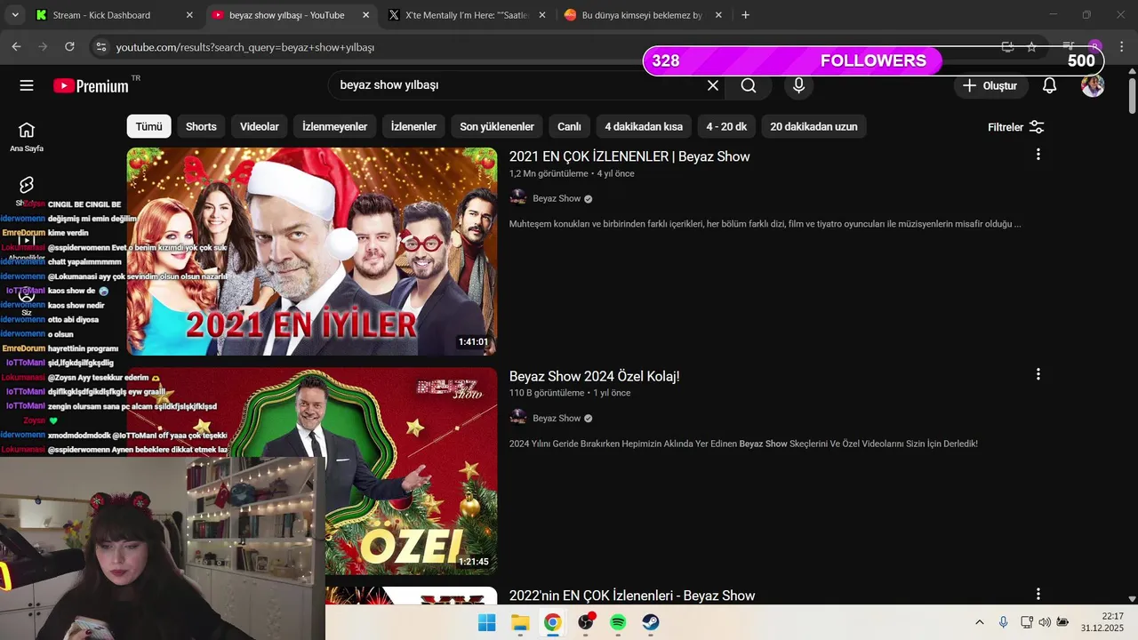Open microphone indicator in system tray
This screenshot has width=1138, height=640.
[1003, 622]
